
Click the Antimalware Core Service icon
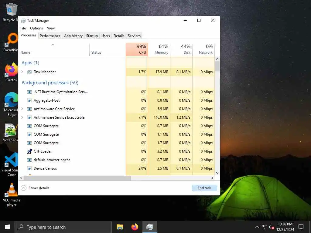29,109
